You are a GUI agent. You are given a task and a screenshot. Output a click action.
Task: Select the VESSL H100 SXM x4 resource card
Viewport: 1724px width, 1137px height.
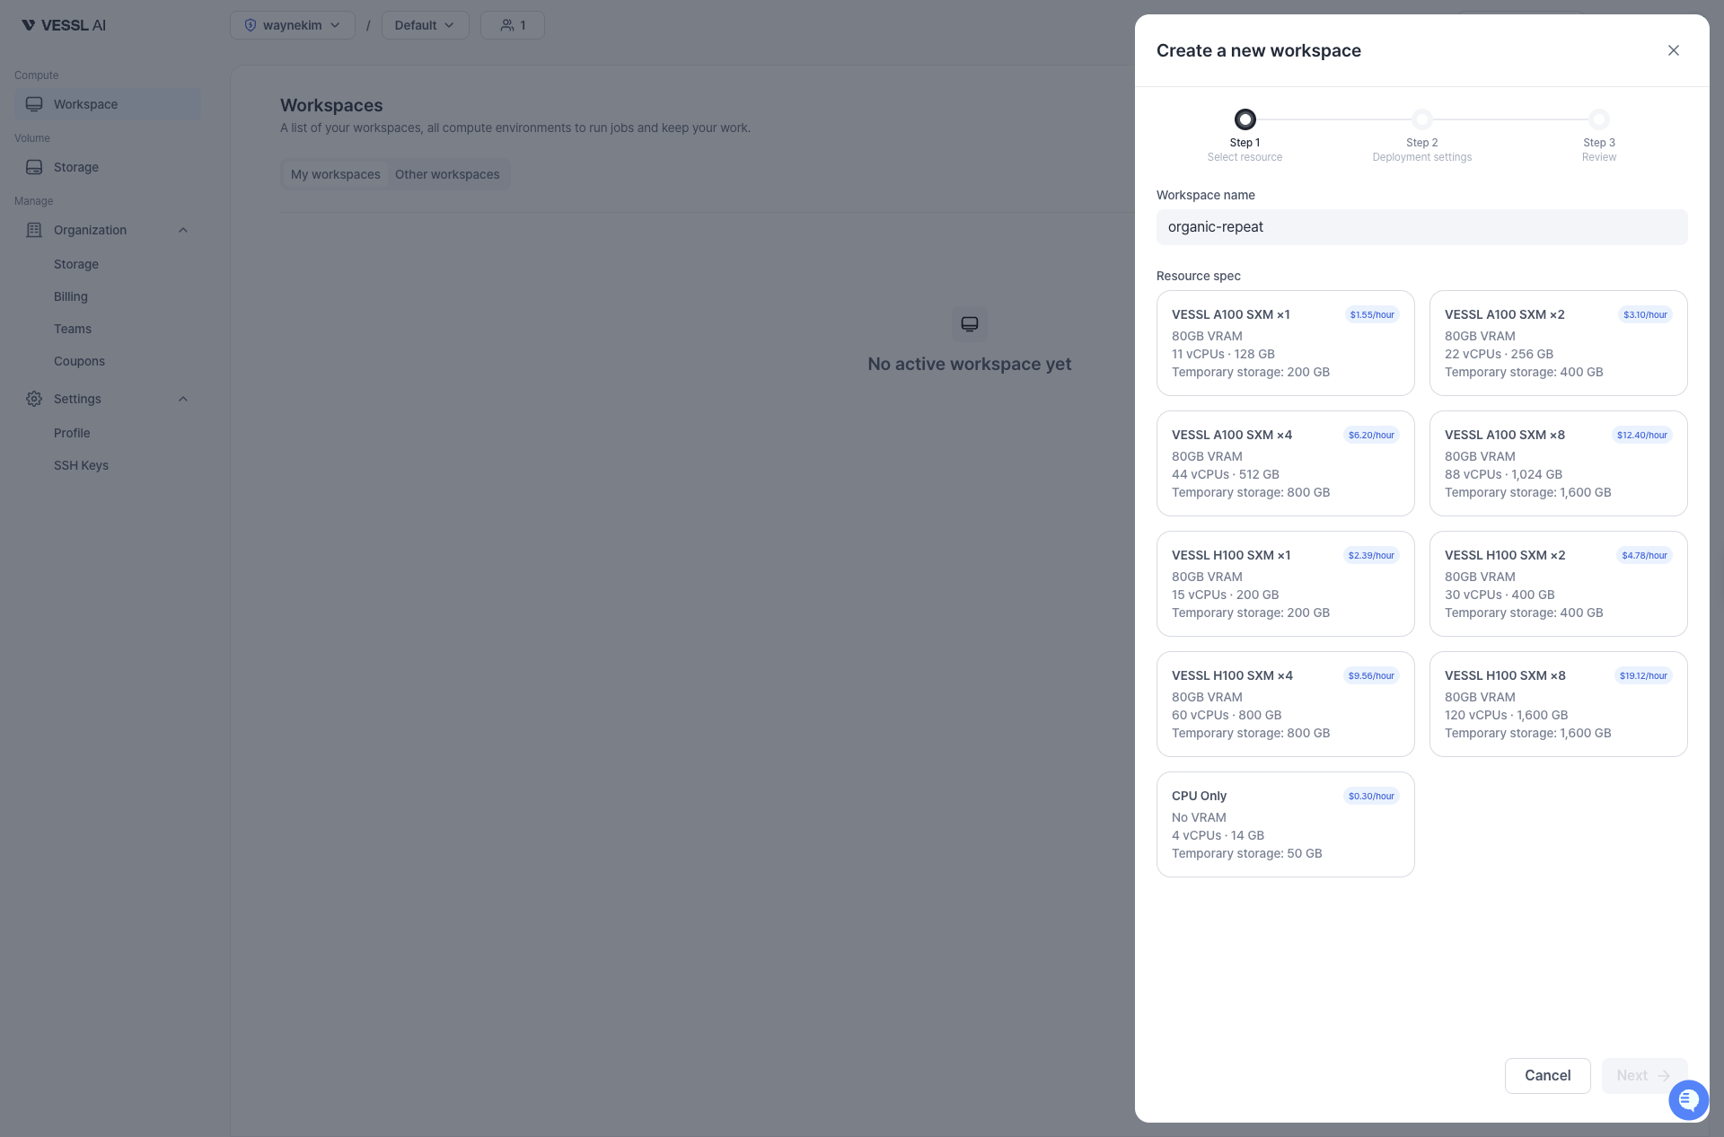(1284, 704)
